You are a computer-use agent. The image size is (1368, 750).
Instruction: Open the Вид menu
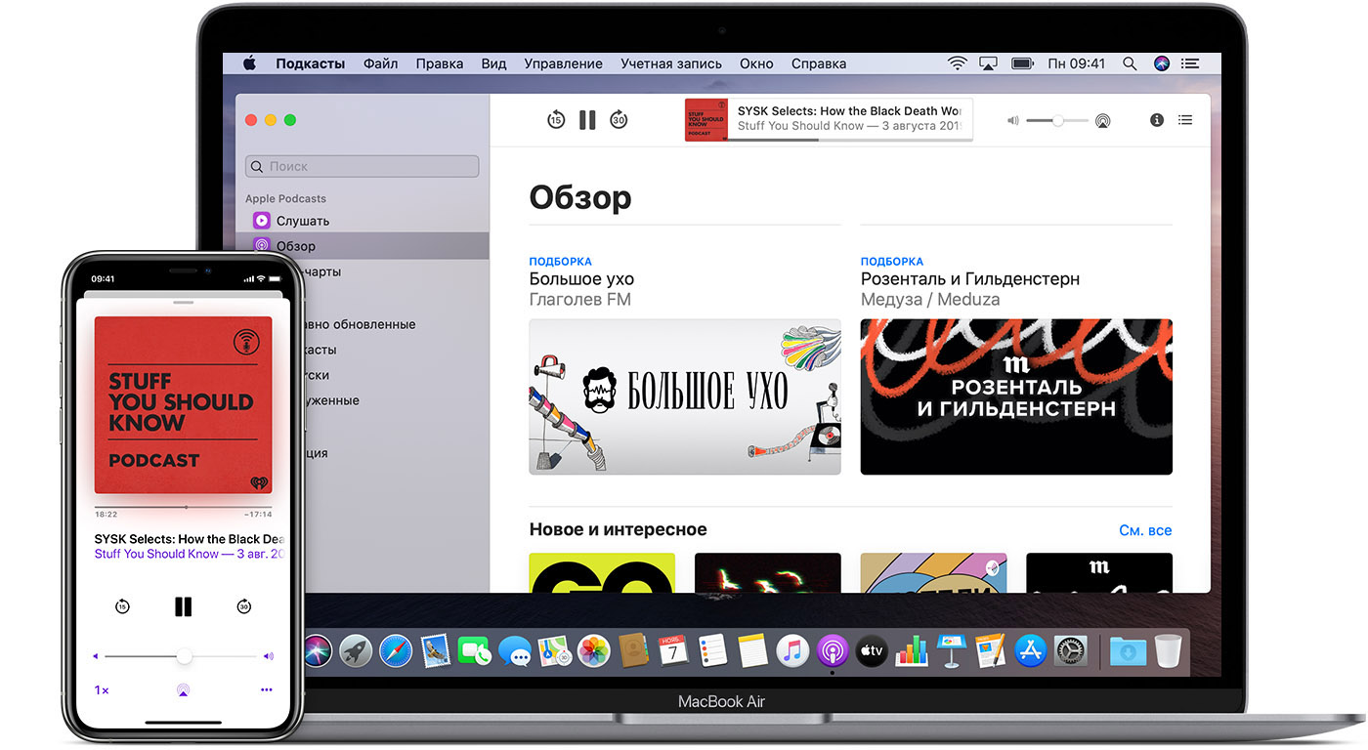[x=494, y=63]
